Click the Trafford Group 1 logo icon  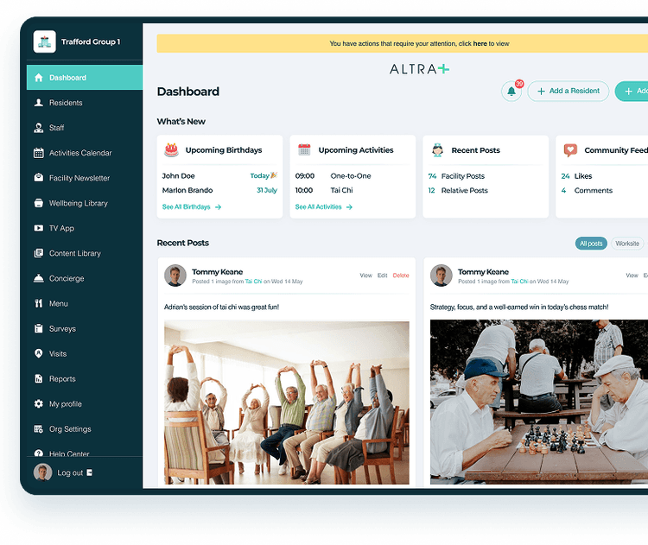point(45,41)
